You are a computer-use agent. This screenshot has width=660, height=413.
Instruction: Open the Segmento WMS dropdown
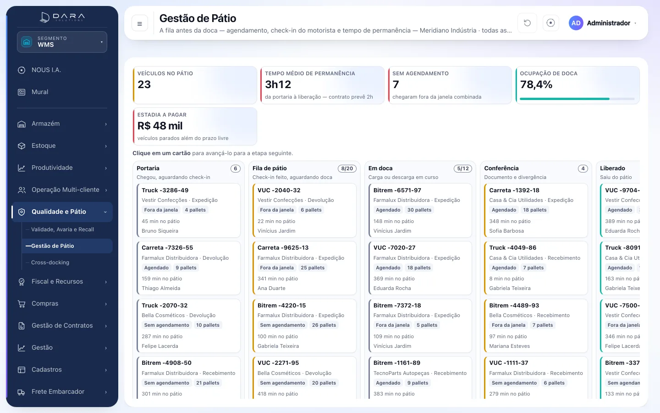(x=62, y=42)
